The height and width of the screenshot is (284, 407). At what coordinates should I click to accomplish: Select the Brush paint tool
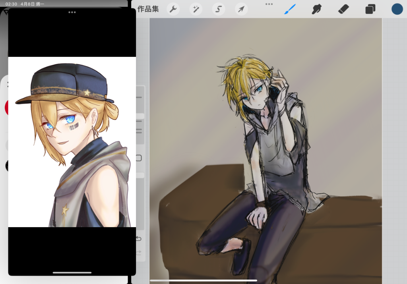tap(290, 9)
